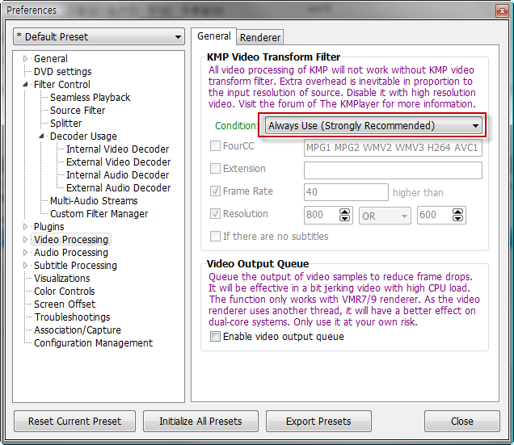The width and height of the screenshot is (514, 445).
Task: Click the Close button
Action: pos(462,421)
